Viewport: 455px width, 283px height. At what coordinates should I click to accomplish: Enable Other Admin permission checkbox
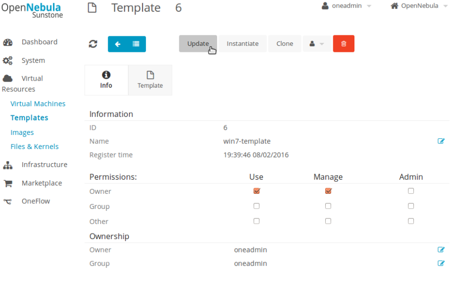click(411, 221)
